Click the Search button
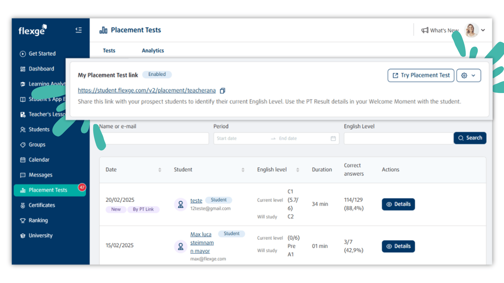Image resolution: width=504 pixels, height=283 pixels. coord(470,138)
